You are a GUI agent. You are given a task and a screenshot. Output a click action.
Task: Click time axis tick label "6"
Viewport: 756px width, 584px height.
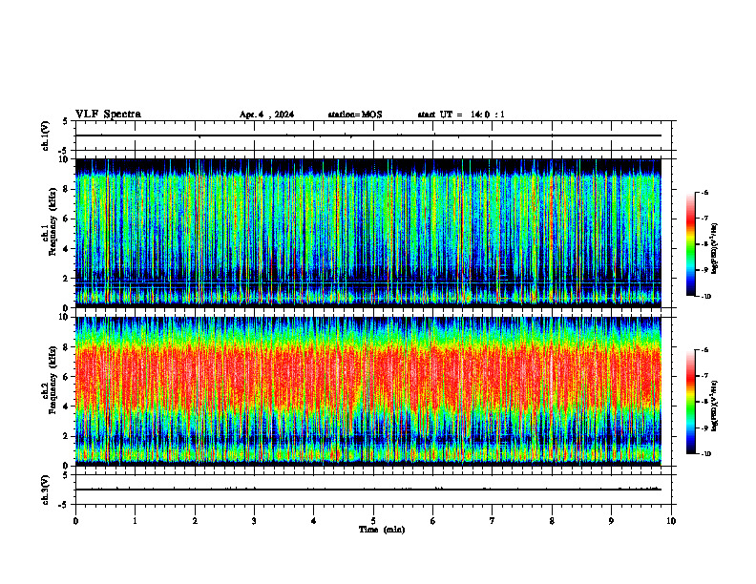[433, 521]
